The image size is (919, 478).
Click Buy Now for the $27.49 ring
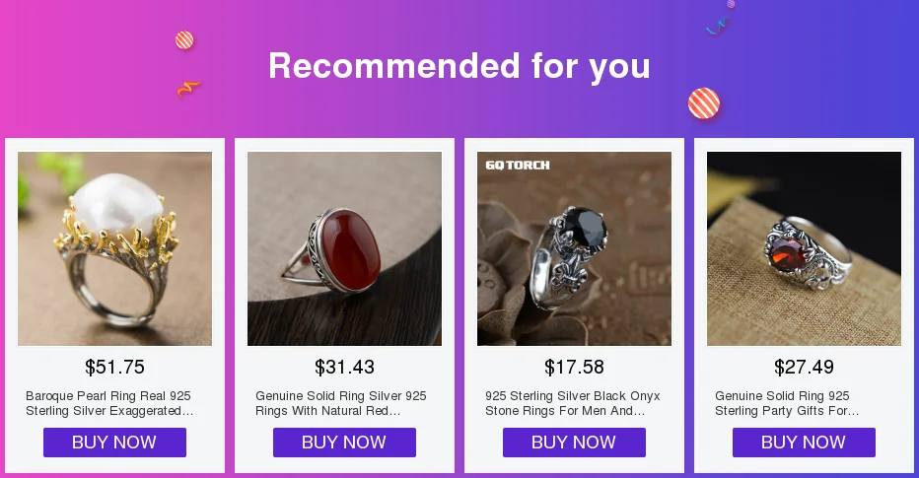(x=805, y=443)
